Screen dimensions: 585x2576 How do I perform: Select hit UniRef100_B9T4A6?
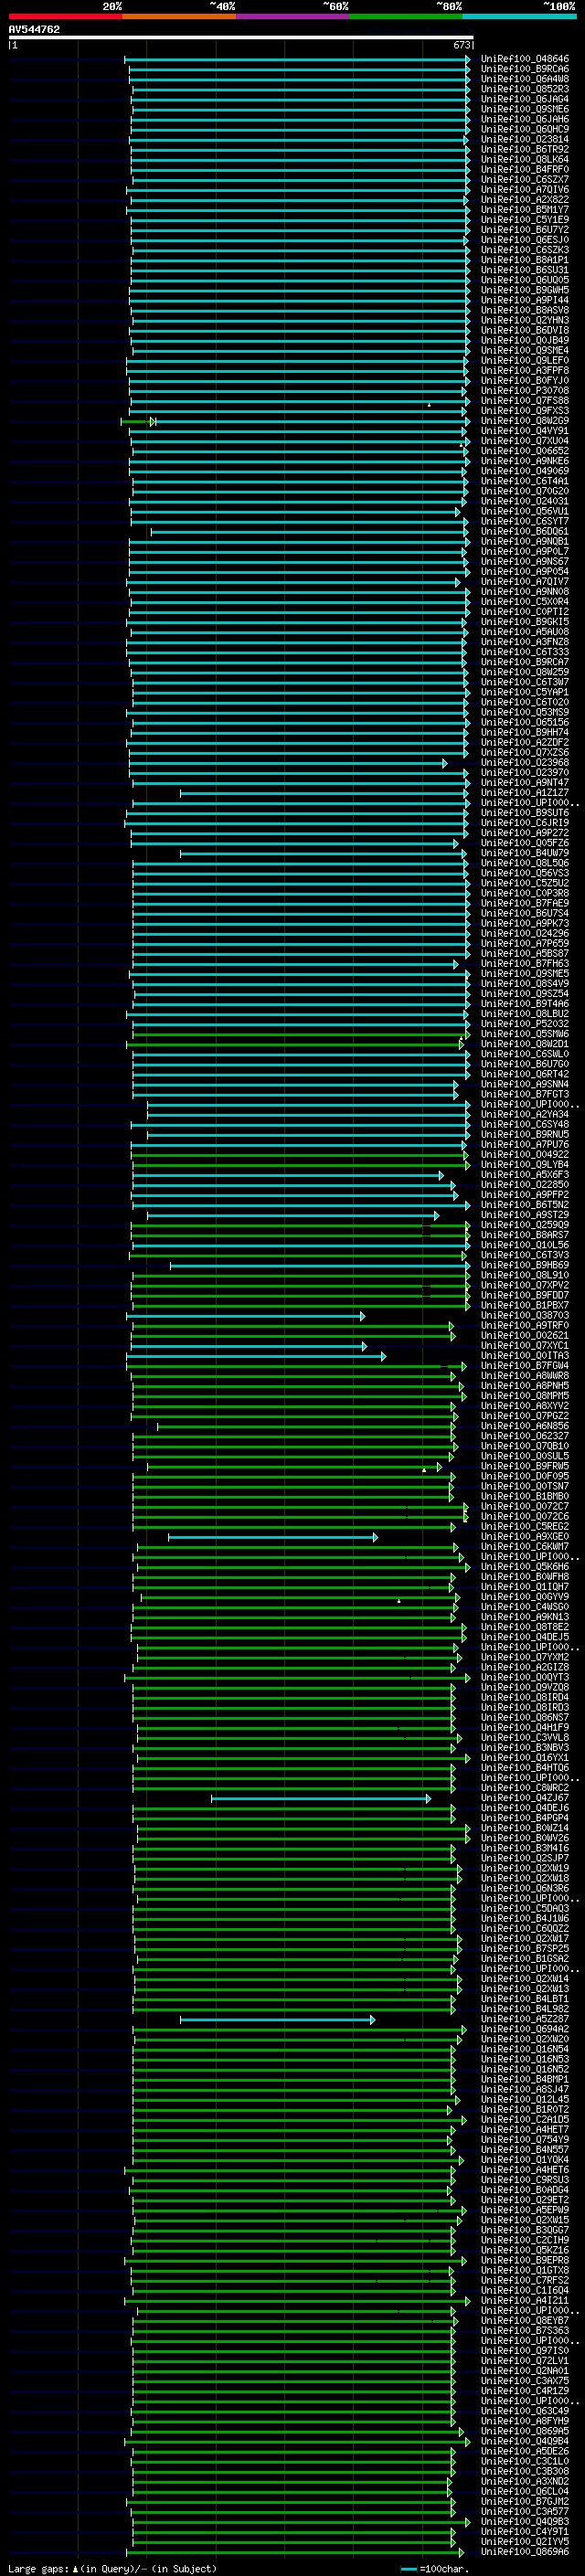click(525, 1004)
